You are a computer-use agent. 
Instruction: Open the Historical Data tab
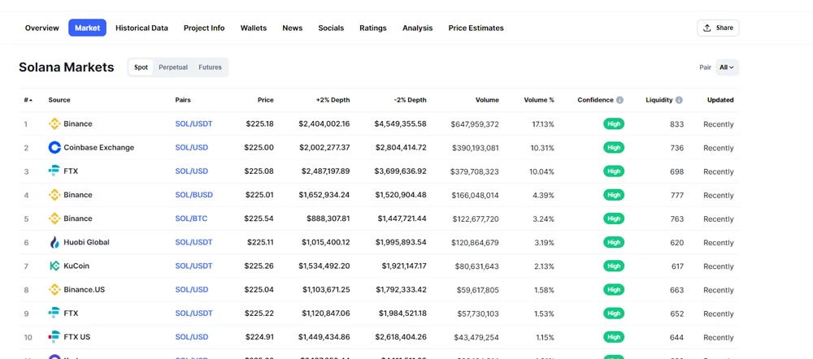141,28
